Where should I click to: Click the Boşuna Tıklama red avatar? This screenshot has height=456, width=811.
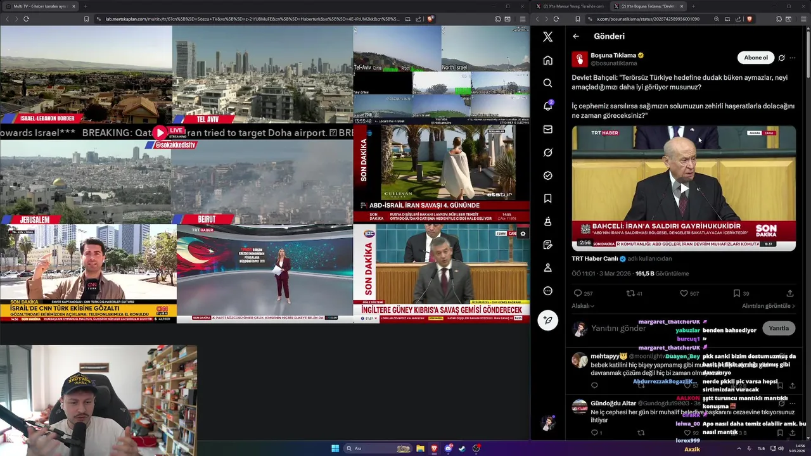pos(579,59)
